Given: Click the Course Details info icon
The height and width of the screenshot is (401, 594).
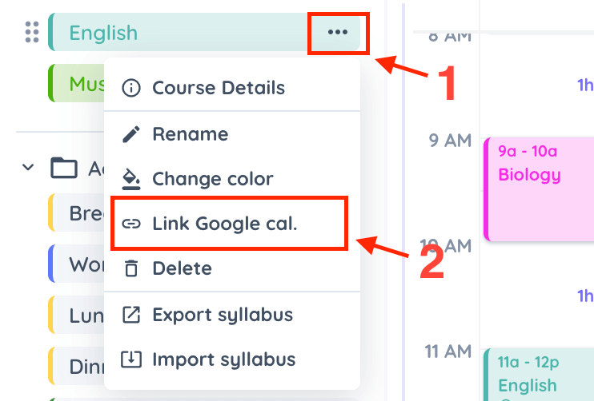Looking at the screenshot, I should click(x=131, y=88).
